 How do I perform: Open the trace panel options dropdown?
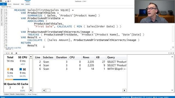coord(169,53)
